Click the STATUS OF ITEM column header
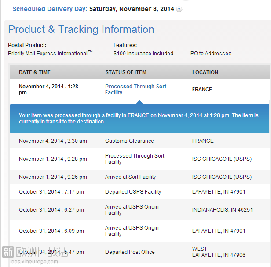Image resolution: width=271 pixels, height=267 pixels. tap(126, 72)
